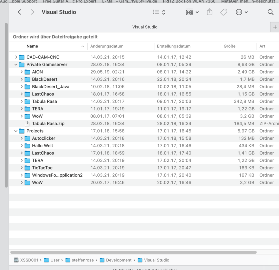Click the Share icon in toolbar
The width and height of the screenshot is (279, 270).
click(210, 12)
